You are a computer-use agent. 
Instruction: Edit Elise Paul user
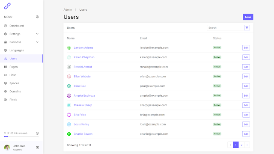point(246,86)
